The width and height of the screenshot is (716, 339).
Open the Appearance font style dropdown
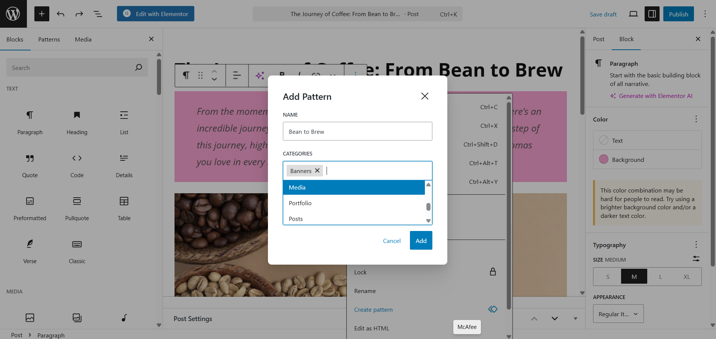click(x=618, y=314)
